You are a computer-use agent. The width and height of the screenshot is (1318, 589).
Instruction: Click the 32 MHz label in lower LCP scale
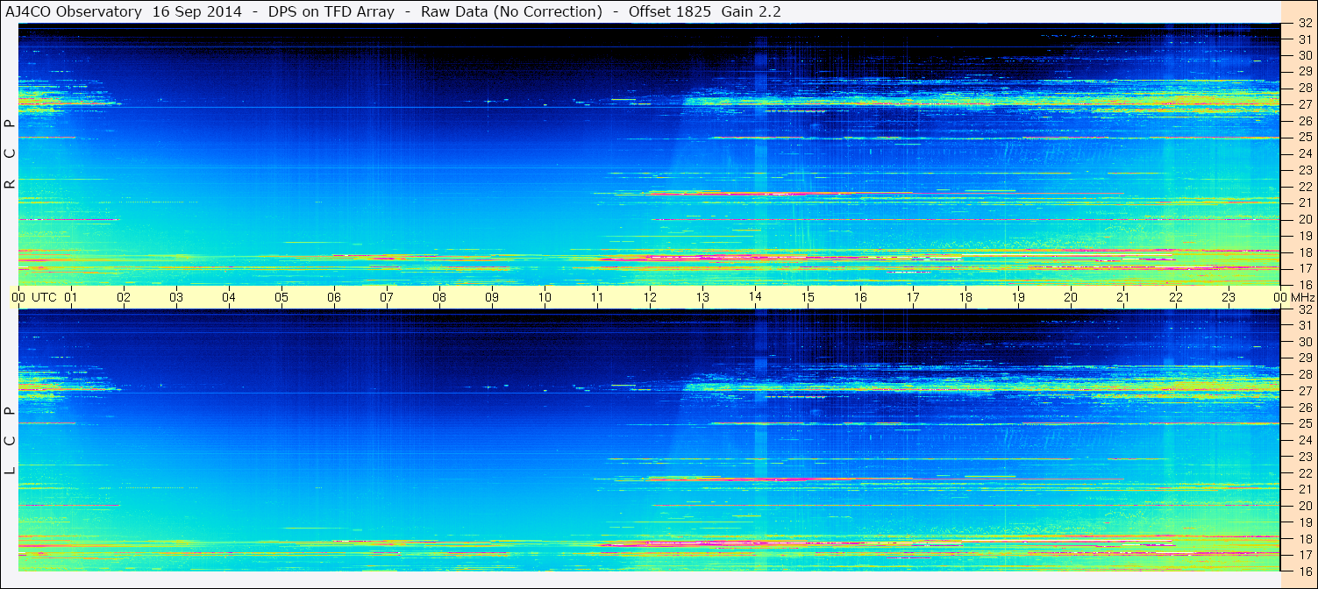[x=1304, y=309]
